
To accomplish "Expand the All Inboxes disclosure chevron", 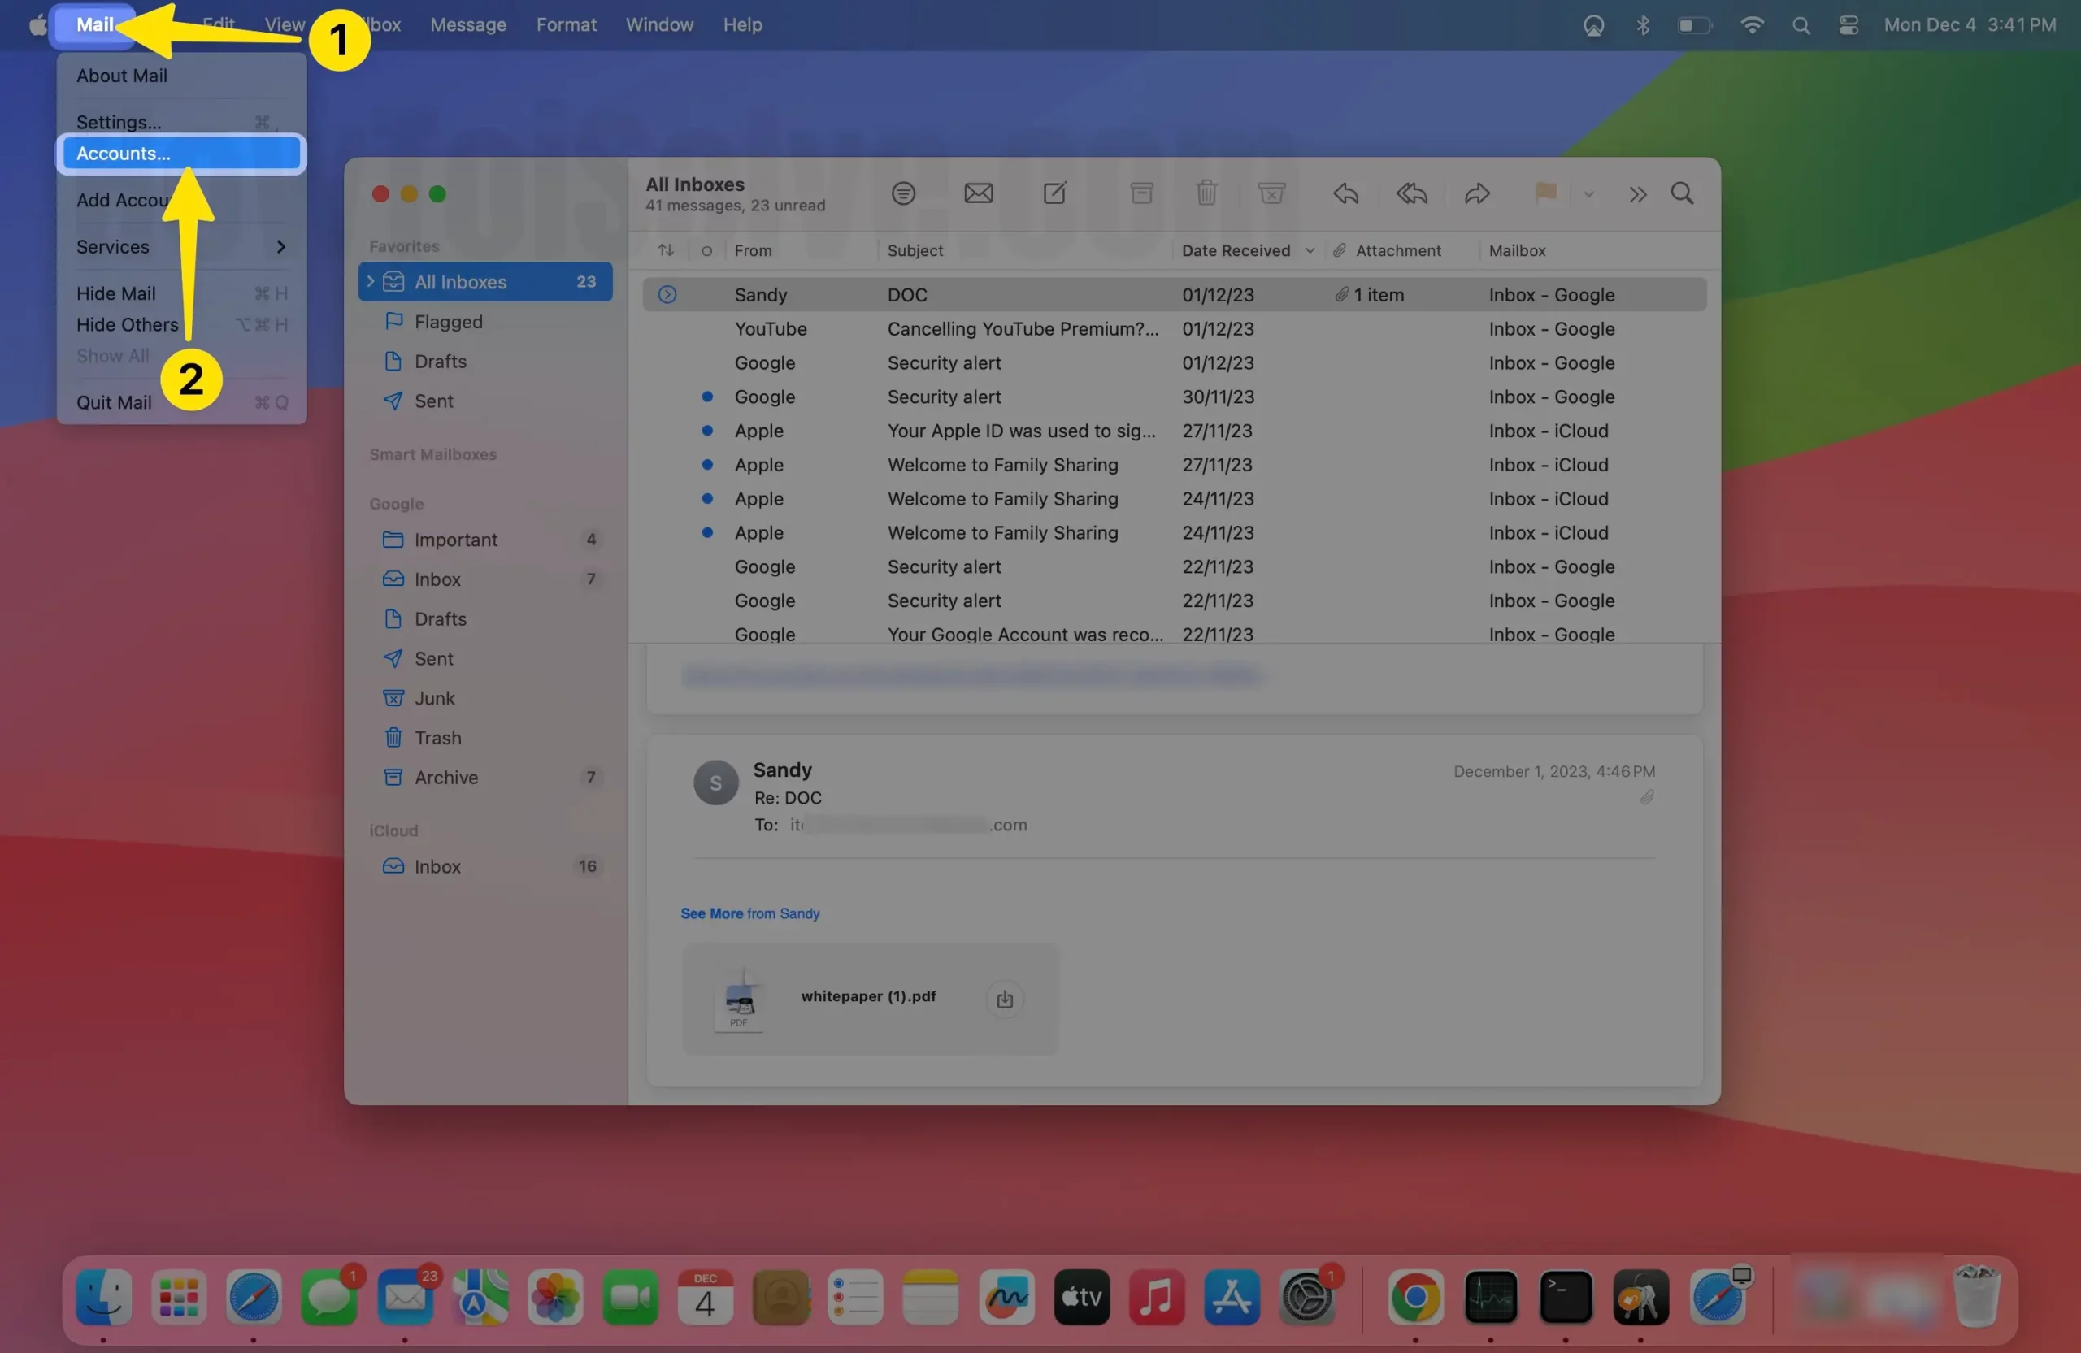I will point(371,281).
